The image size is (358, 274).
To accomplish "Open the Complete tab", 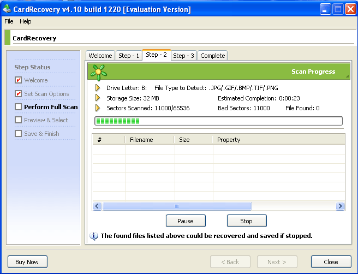I will coord(213,56).
